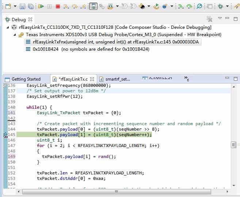Switch to the *rfEasyLinkTx.c editor tab
Image resolution: width=240 pixels, height=197 pixels.
tap(73, 79)
